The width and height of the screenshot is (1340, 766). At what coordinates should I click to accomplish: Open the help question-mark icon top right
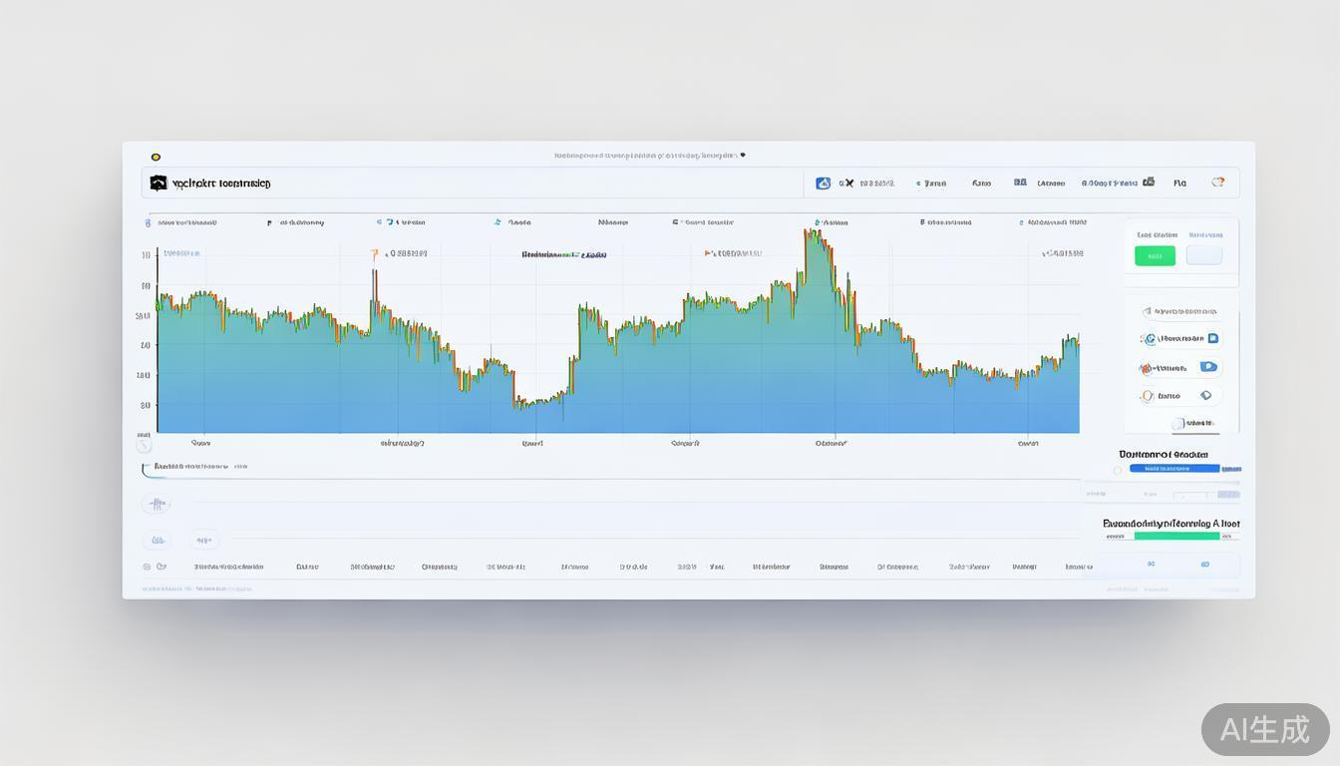[1217, 182]
